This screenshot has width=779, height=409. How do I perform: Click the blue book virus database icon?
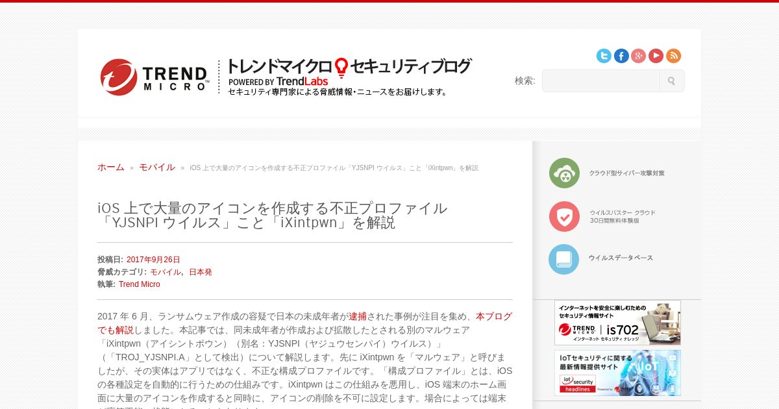[x=564, y=259]
